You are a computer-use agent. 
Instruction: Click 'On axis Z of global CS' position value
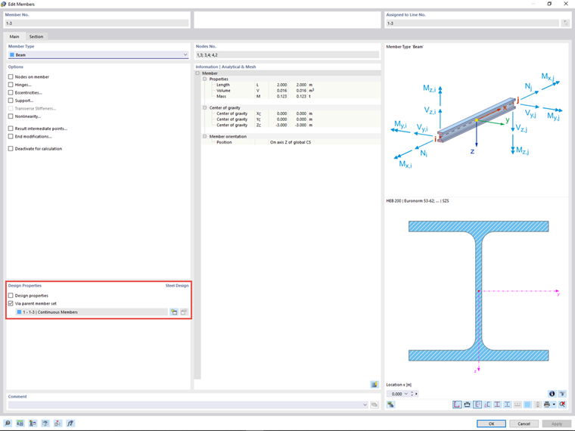[x=291, y=142]
